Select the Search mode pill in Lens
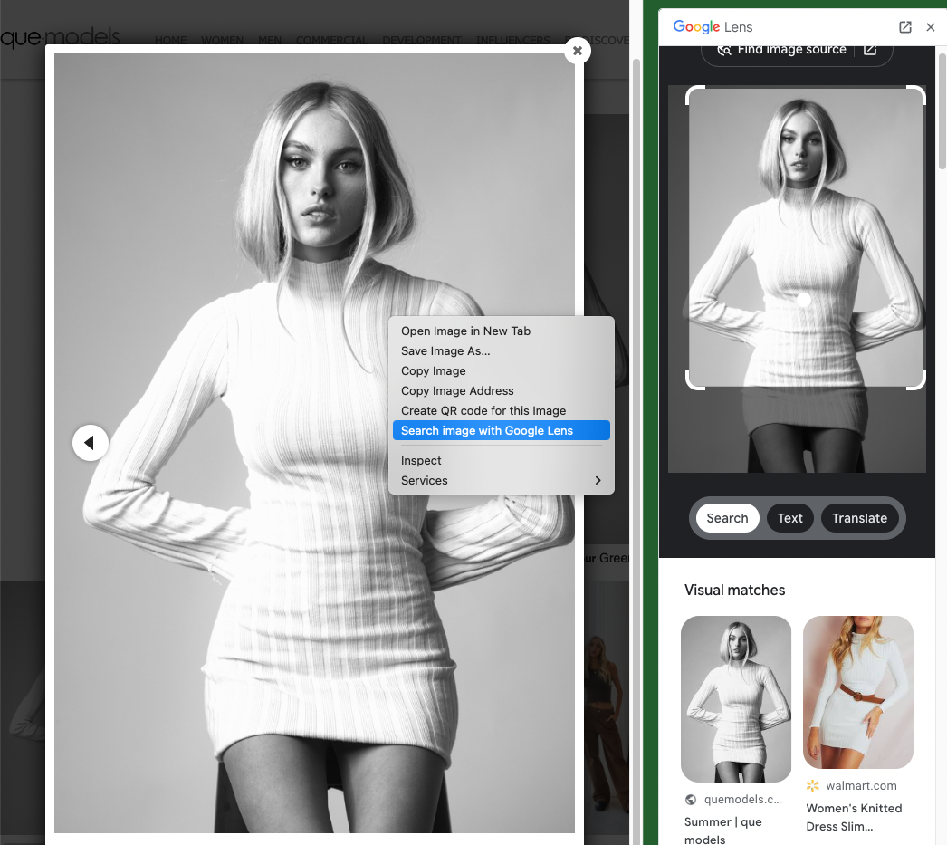 click(x=727, y=518)
